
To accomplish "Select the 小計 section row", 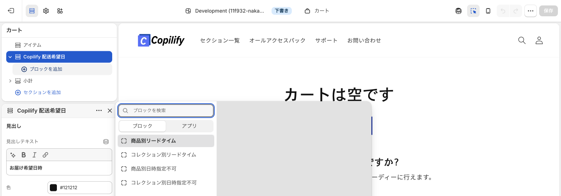I will tap(59, 81).
